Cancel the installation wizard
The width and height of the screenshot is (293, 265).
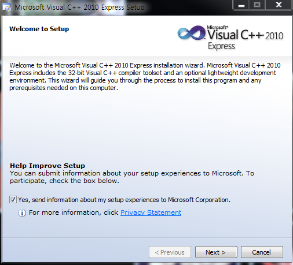click(262, 252)
